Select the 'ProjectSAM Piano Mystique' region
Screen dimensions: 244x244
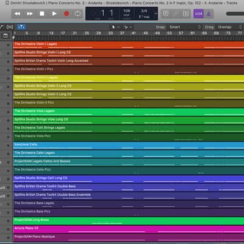coord(129,238)
